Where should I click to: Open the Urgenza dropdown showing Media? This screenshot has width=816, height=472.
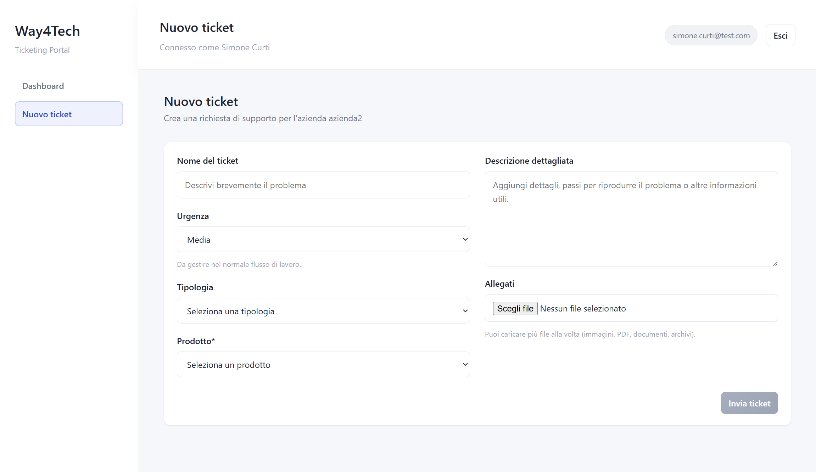(x=323, y=239)
